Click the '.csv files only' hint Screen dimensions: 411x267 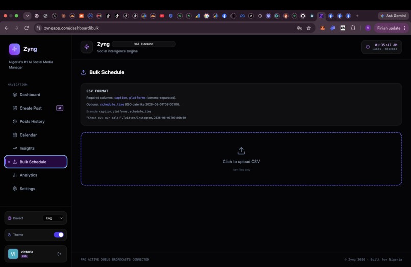click(241, 170)
